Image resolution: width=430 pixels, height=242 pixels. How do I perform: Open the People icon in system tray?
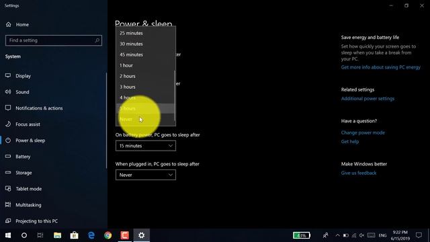click(325, 235)
